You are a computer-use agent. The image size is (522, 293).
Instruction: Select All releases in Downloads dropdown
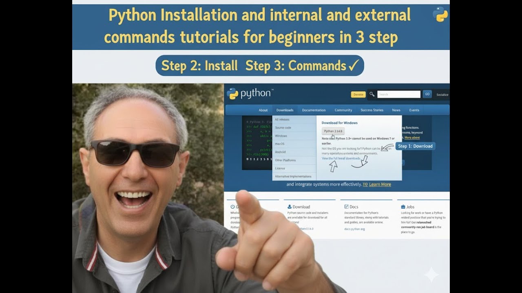[x=294, y=120]
